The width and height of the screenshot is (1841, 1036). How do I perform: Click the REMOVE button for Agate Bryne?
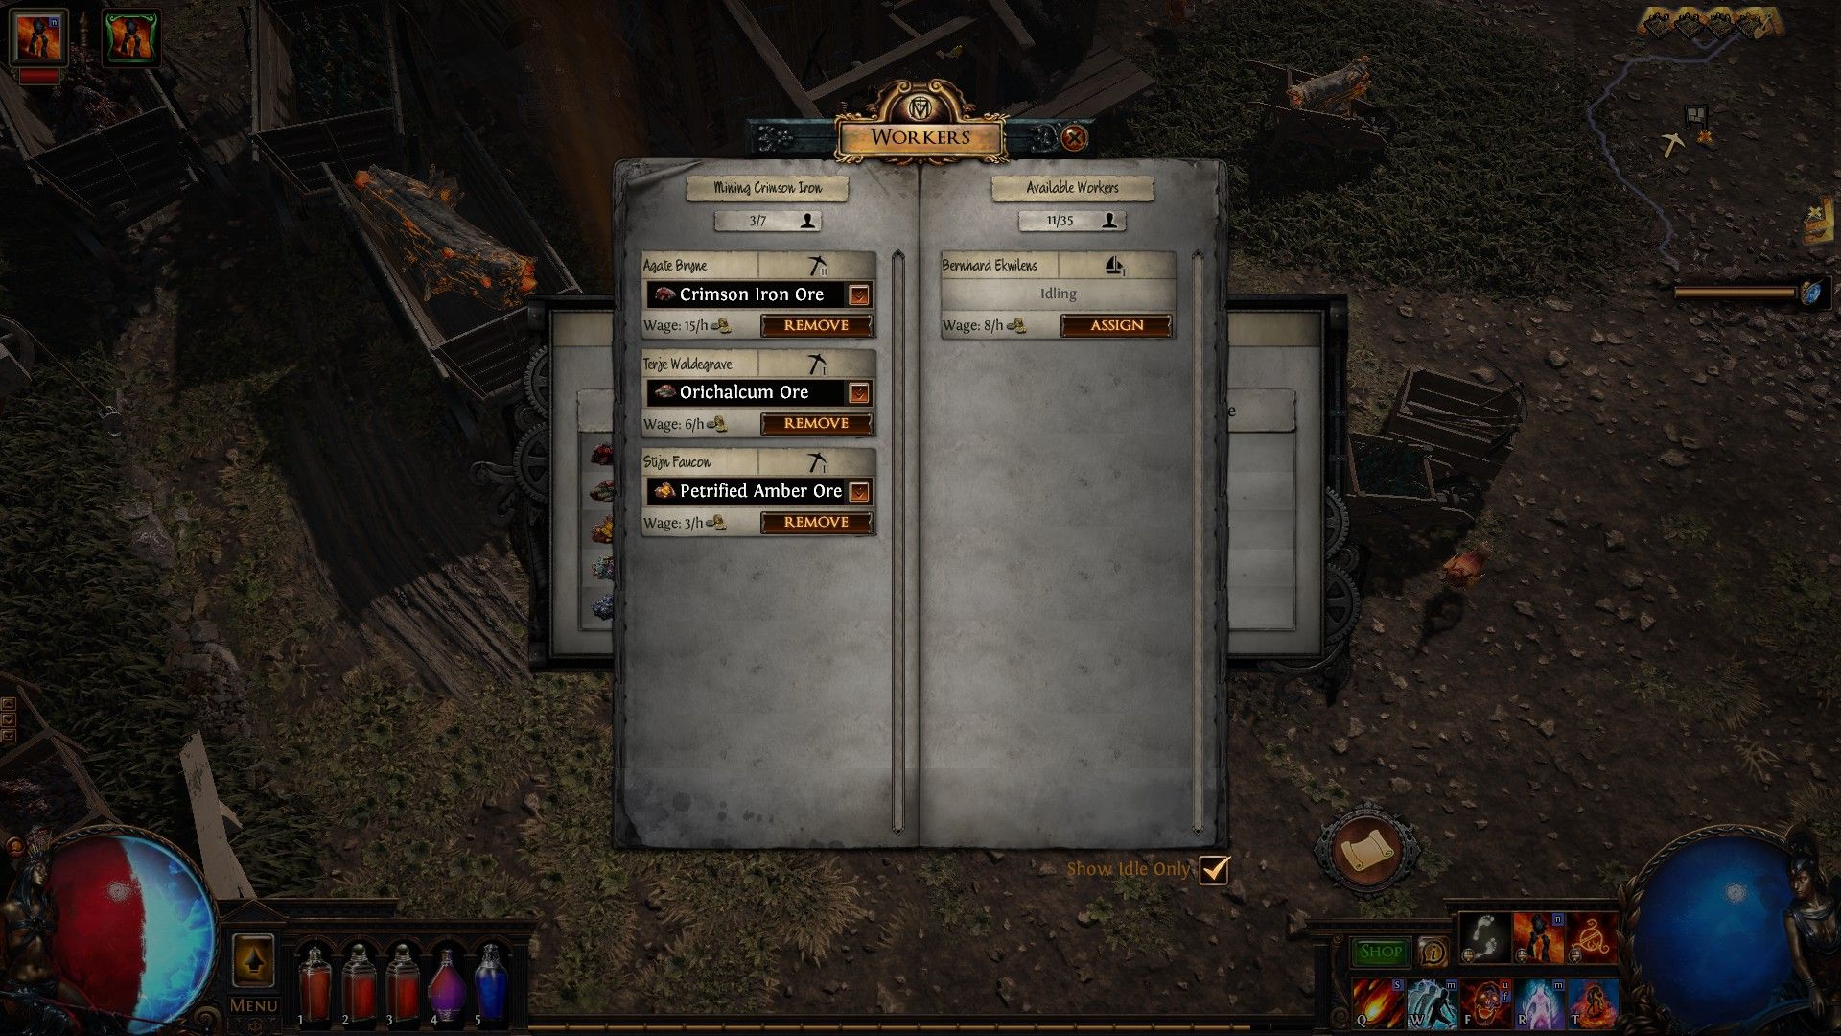[816, 325]
